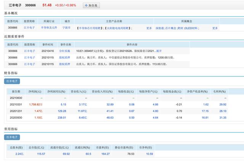The image size is (244, 163).
Task: Click P/E ratio value 164.27
Action: (106, 154)
